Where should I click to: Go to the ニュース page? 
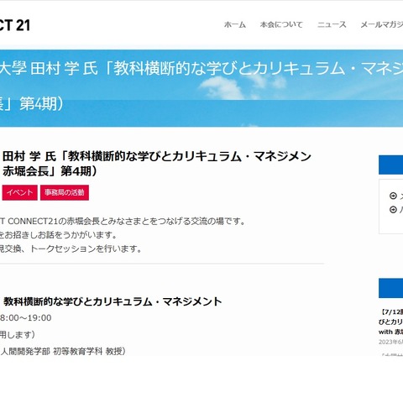coord(332,24)
